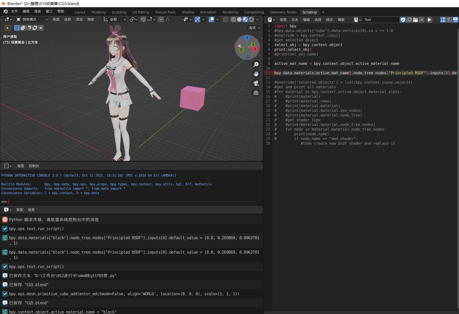459x314 pixels.
Task: Select material preview viewport shading
Action: (245, 19)
